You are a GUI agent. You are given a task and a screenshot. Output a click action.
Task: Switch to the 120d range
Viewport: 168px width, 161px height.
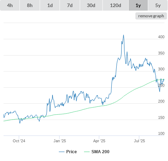pyautogui.click(x=116, y=5)
